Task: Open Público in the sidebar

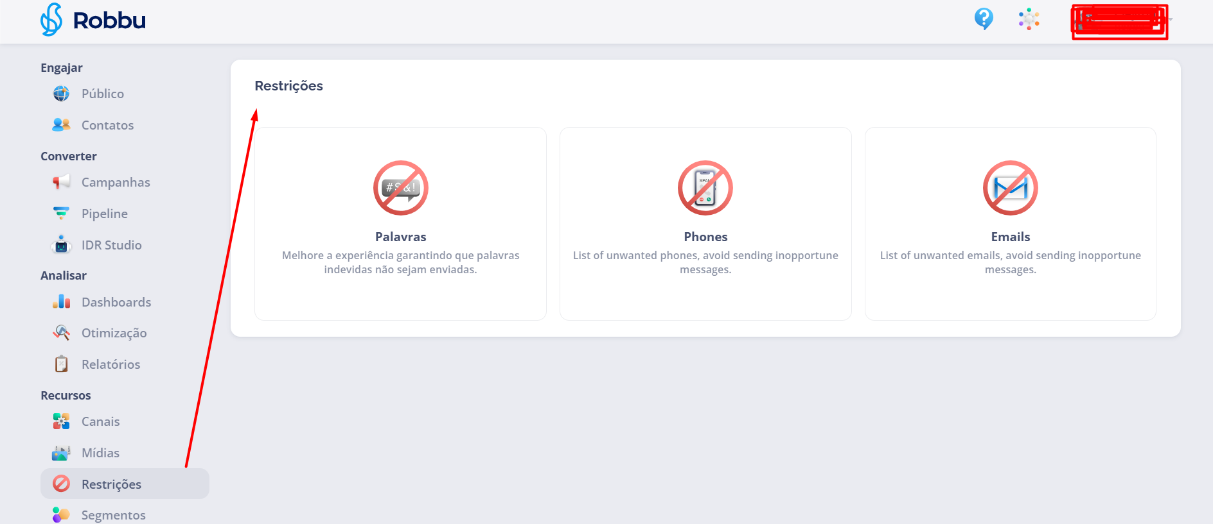Action: click(102, 94)
